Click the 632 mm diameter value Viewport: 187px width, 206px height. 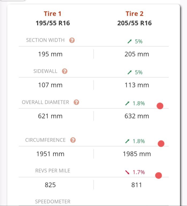pyautogui.click(x=137, y=116)
